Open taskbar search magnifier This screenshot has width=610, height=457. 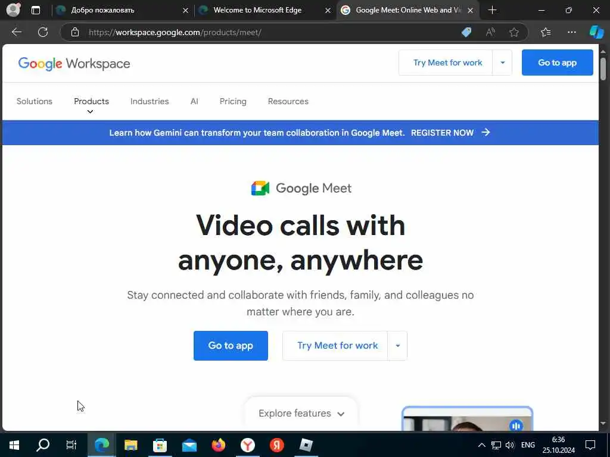tap(43, 445)
